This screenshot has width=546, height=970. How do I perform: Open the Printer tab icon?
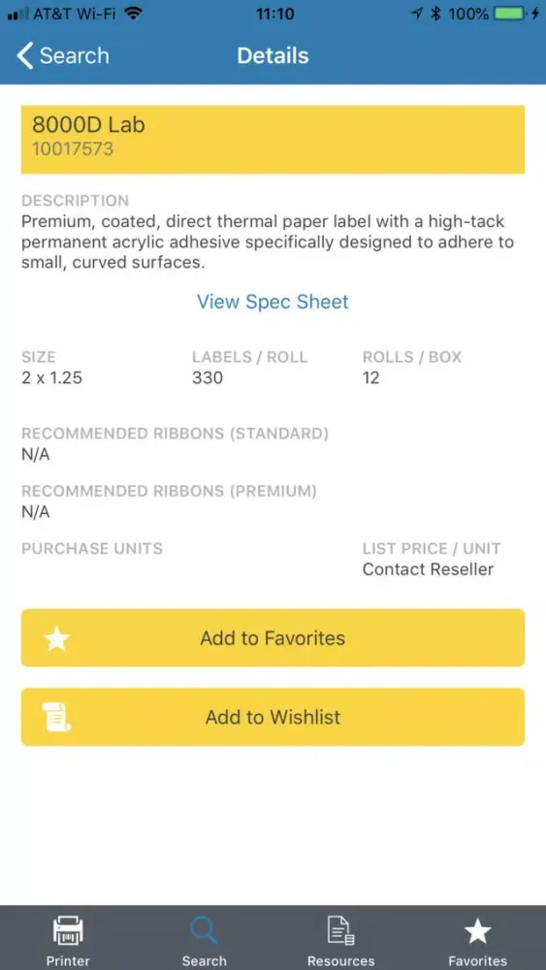pyautogui.click(x=68, y=930)
